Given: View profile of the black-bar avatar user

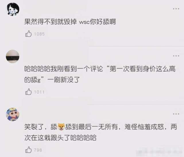Looking at the screenshot, I should [13, 56].
